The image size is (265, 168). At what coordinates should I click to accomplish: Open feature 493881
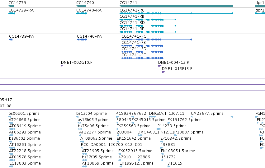[168, 145]
